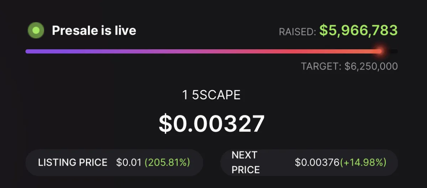Screen dimensions: 427x188
Task: Click the green (205.81%) percentage
Action: 167,162
